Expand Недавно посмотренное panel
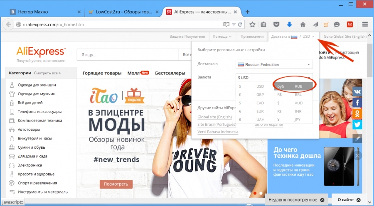The width and height of the screenshot is (374, 206). [296, 200]
